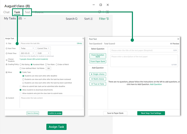This screenshot has height=134, width=187.
Task: Click the test paper title field
Action: pos(142,50)
